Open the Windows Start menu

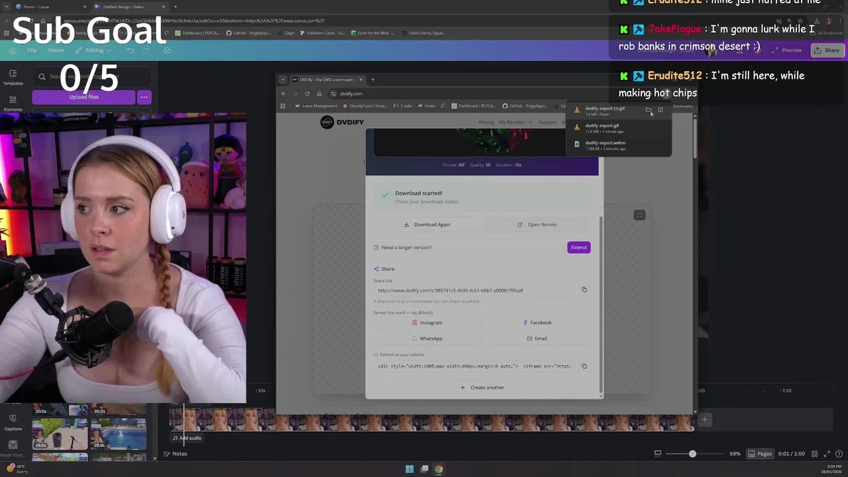pyautogui.click(x=409, y=469)
